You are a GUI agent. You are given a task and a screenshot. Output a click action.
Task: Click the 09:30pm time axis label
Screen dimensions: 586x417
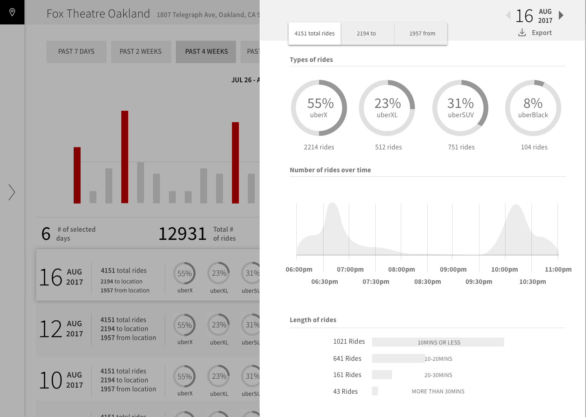click(x=479, y=281)
